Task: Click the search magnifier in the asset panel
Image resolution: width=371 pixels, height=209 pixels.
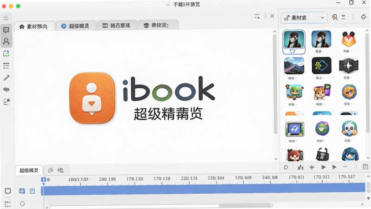Action: (x=335, y=17)
